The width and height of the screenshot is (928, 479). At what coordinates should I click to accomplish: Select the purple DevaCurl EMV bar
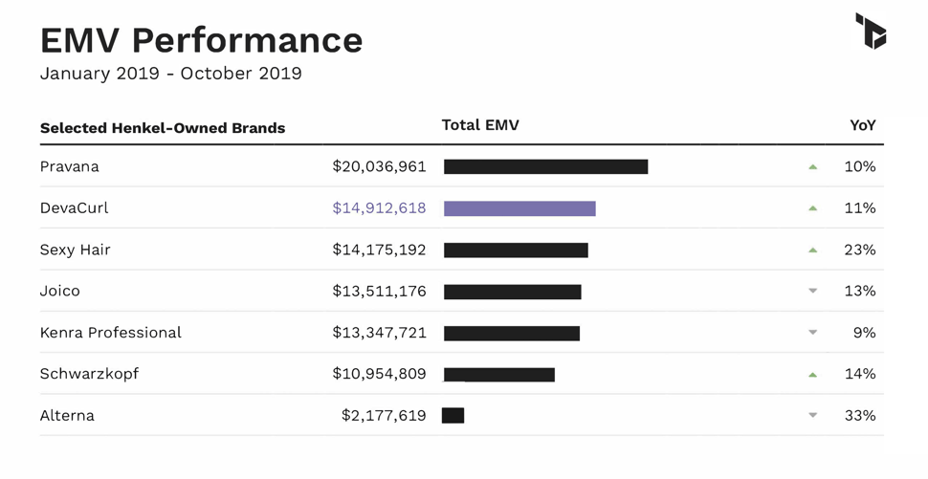click(x=519, y=208)
